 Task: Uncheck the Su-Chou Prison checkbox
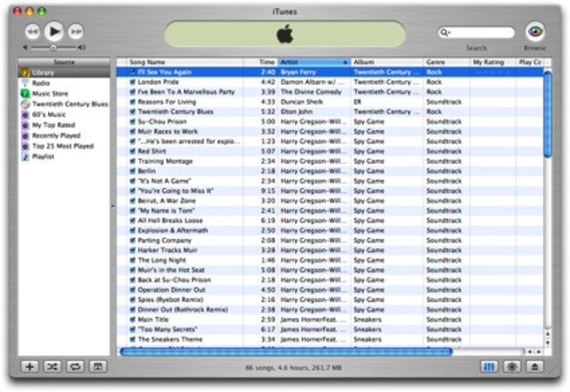coord(133,121)
